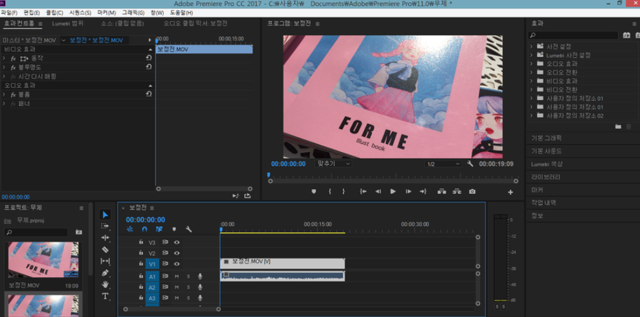Expand the Lumetri 사전 설정 folder
This screenshot has width=640, height=317.
pos(531,55)
